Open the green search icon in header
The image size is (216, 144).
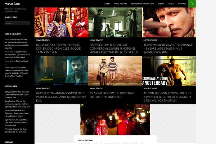coord(192,4)
